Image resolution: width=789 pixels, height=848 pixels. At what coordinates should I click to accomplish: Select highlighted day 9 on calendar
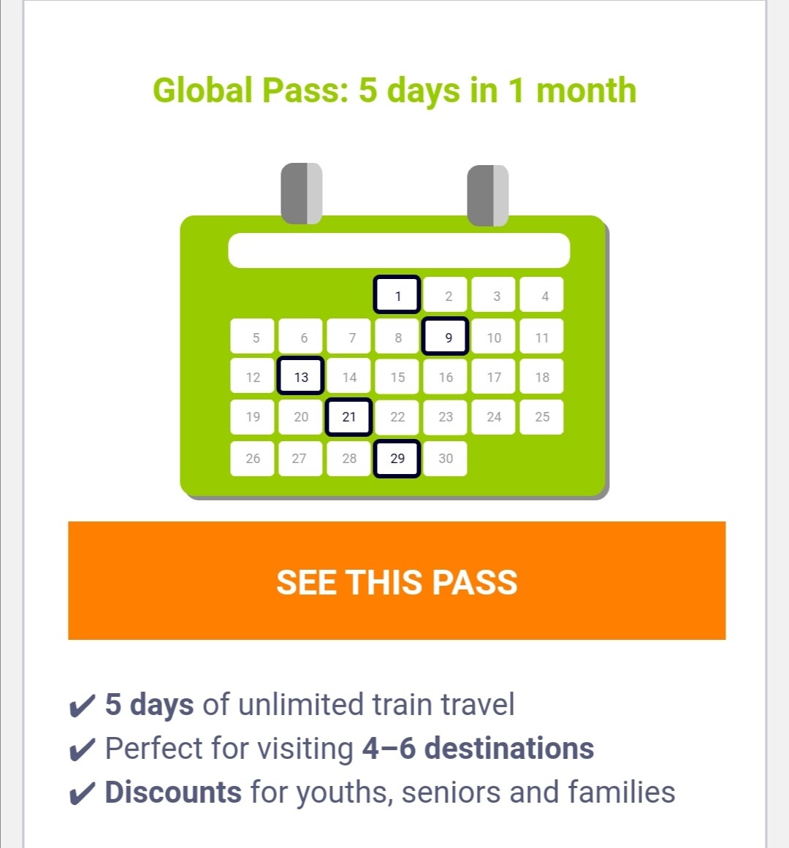click(x=446, y=337)
